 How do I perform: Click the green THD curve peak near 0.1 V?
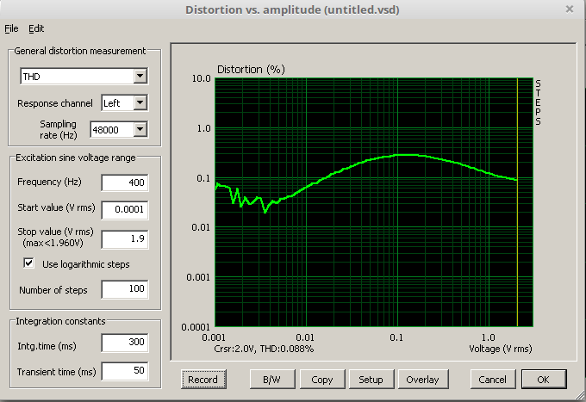(406, 155)
